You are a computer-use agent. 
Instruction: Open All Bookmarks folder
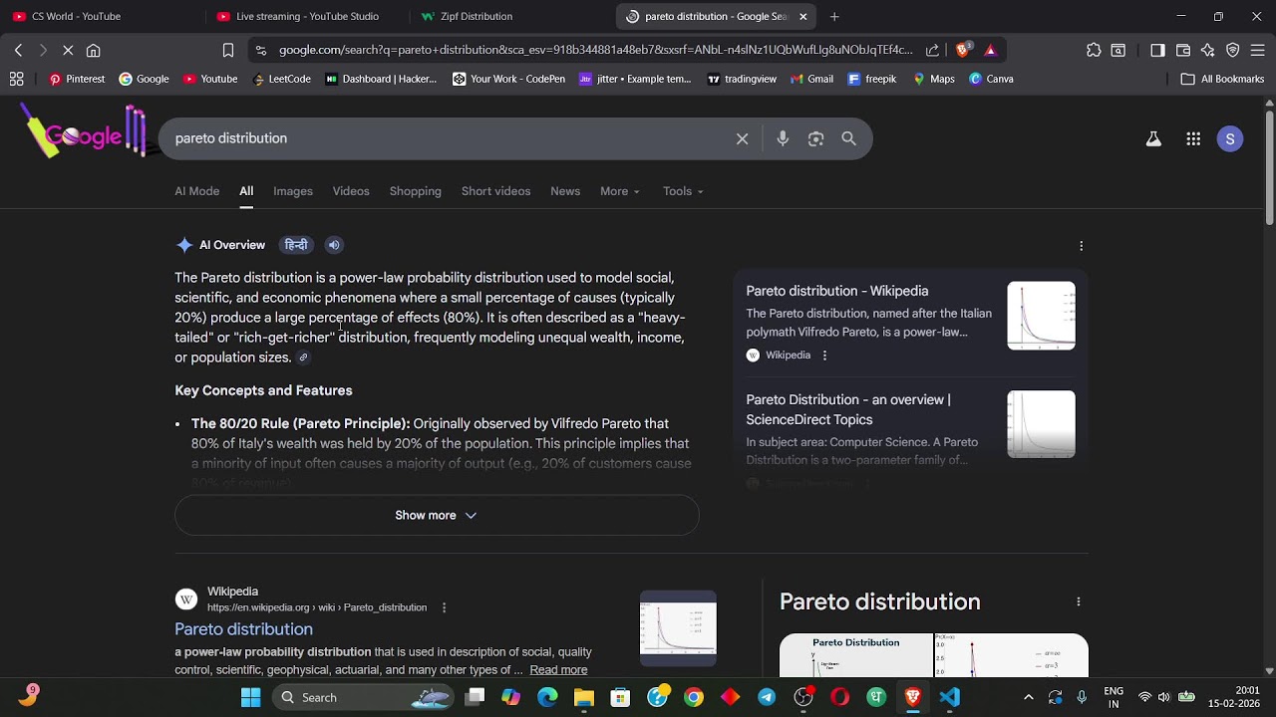[x=1222, y=79]
